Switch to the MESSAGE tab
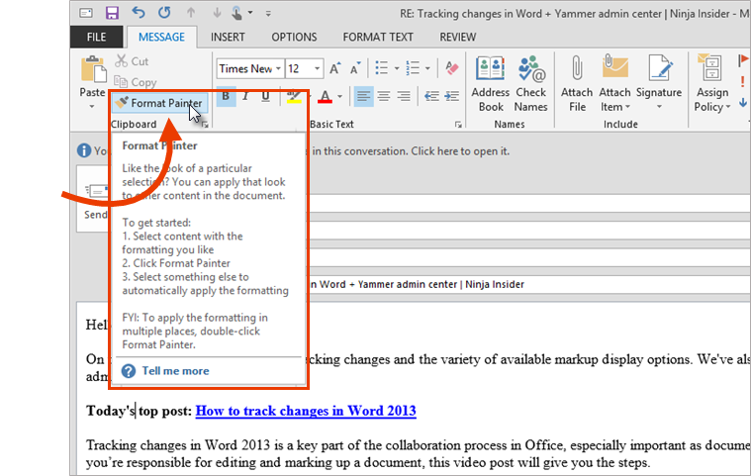Screen dimensions: 751x476 (161, 37)
